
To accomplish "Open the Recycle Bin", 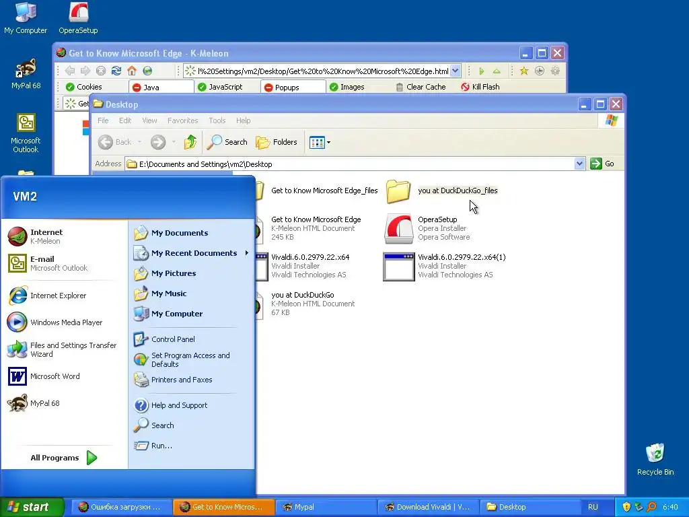I will pos(655,459).
